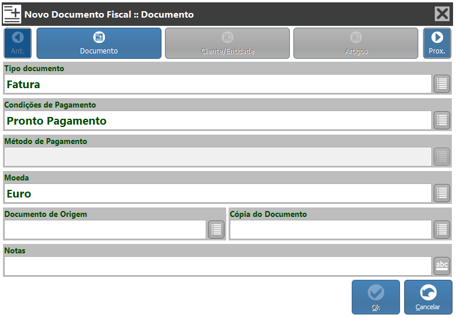
Task: Go to next step with Prox. button
Action: point(437,43)
